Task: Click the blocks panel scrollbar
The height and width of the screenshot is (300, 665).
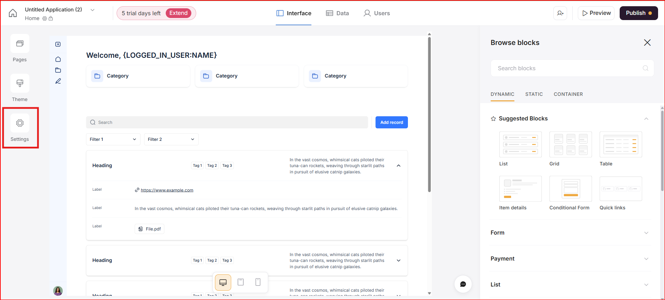Action: coord(662,151)
